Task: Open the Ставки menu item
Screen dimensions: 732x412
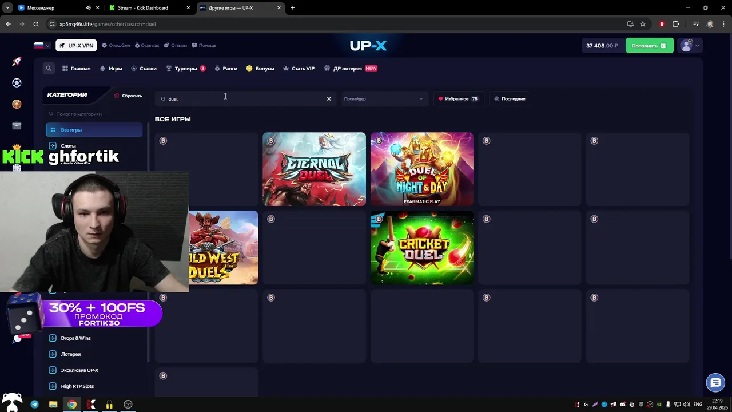Action: (x=144, y=68)
